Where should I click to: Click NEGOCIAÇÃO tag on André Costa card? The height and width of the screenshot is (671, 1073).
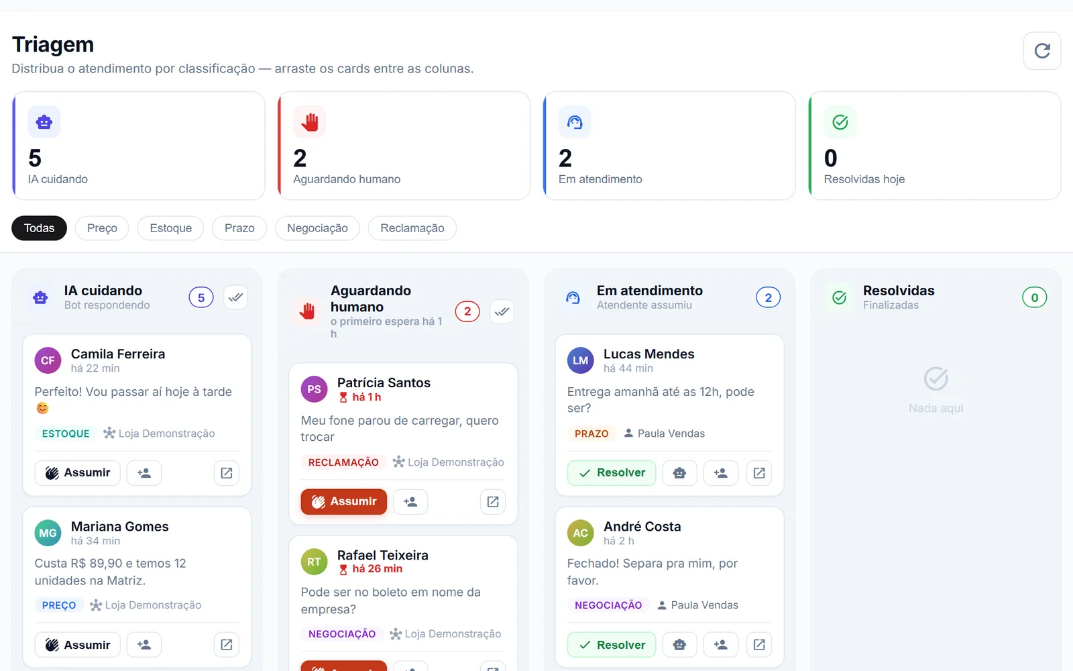[x=608, y=605]
